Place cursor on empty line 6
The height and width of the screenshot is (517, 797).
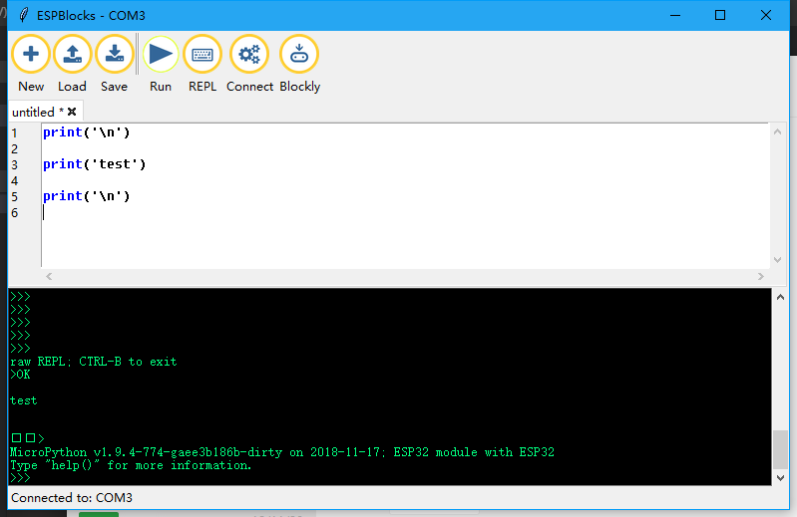(x=199, y=213)
